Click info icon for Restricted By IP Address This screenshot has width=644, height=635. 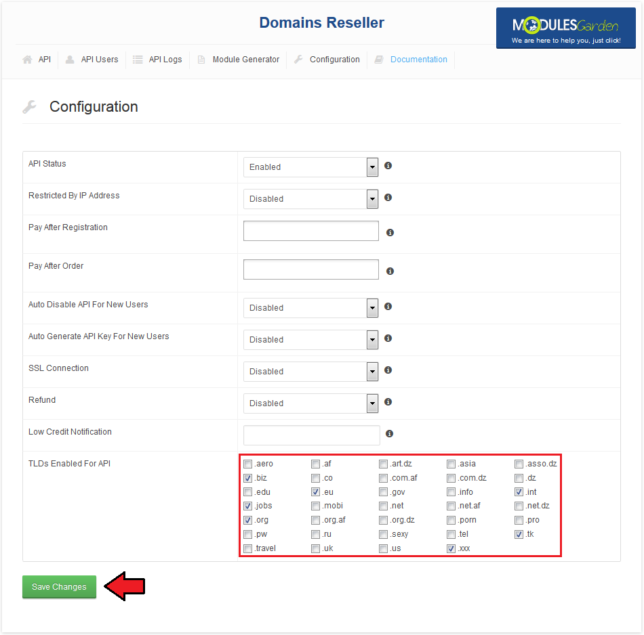[x=388, y=197]
